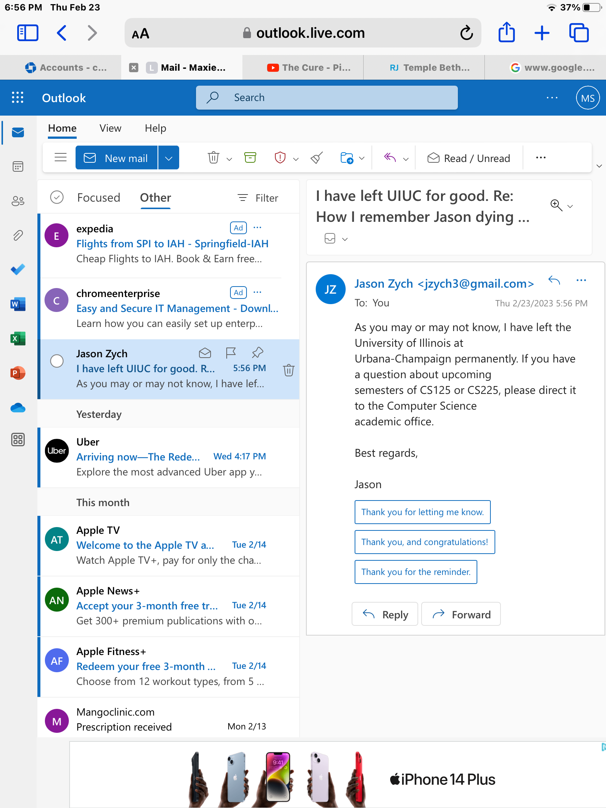Click the Mail icon in sidebar

click(x=18, y=132)
